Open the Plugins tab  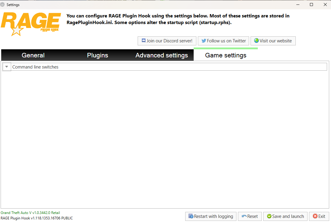tap(98, 55)
